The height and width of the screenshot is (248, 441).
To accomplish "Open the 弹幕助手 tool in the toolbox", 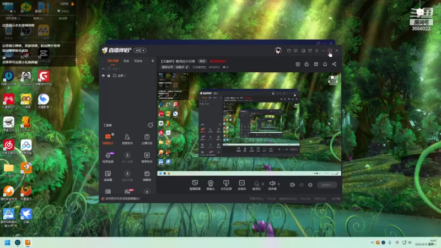I will pos(108,139).
